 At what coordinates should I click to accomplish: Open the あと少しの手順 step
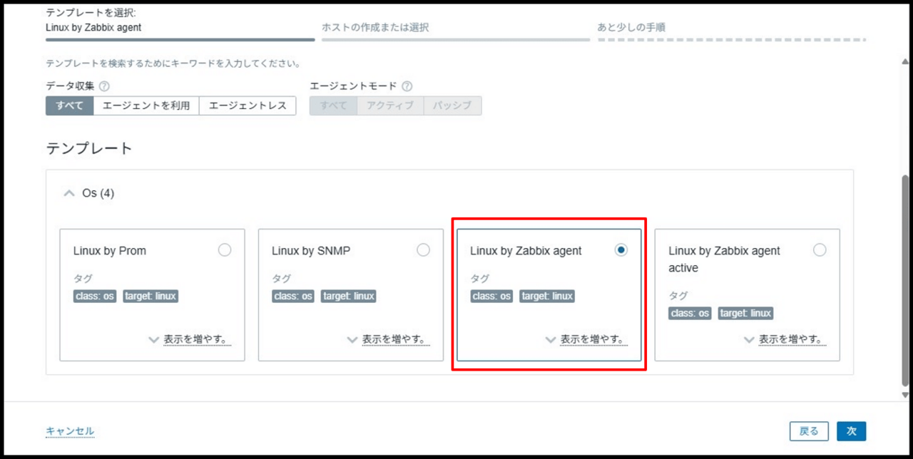[x=631, y=28]
